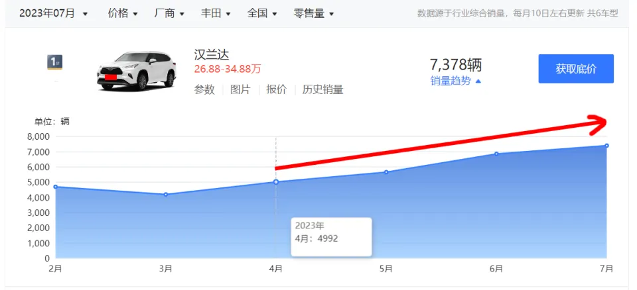Click the 3月 x-axis label
Screen dimensions: 637x290
(x=166, y=268)
